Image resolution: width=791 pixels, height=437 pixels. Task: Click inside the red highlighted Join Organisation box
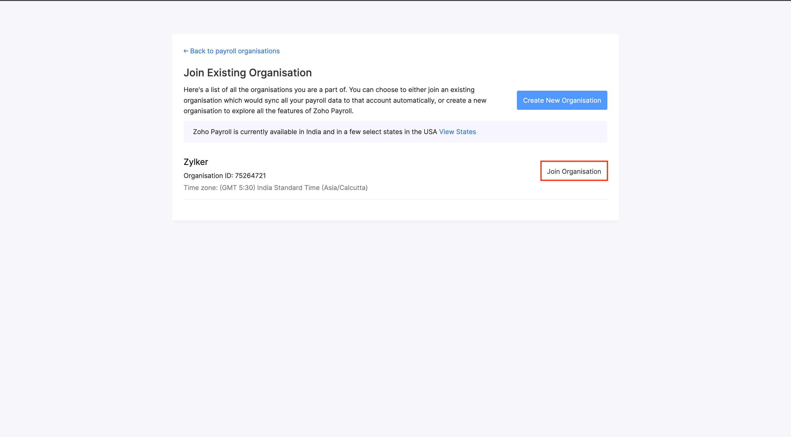[x=574, y=171]
